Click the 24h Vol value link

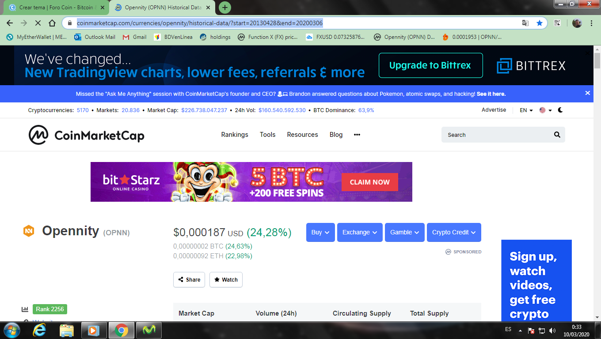tap(282, 110)
